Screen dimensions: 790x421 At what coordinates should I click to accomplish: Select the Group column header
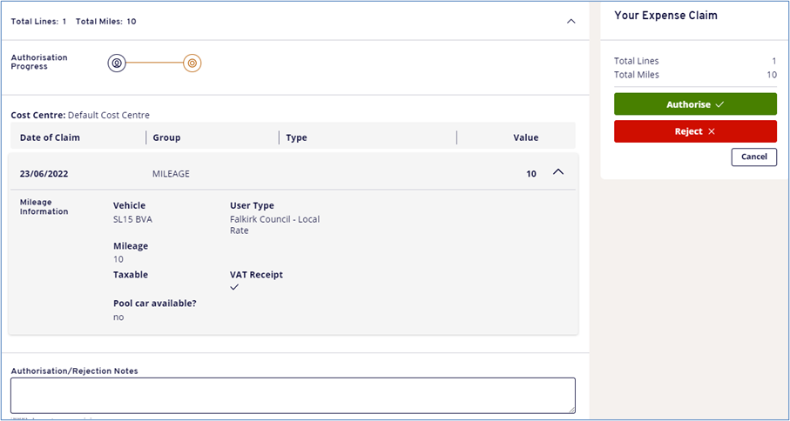tap(166, 137)
